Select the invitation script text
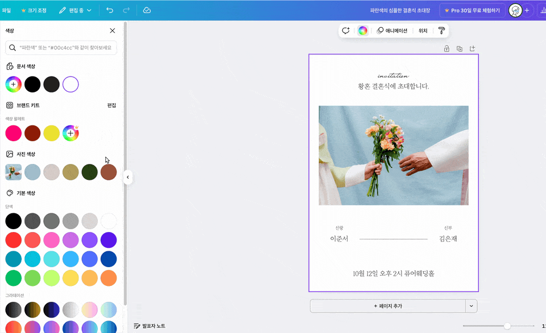Screen dimensions: 546x333 coord(394,75)
